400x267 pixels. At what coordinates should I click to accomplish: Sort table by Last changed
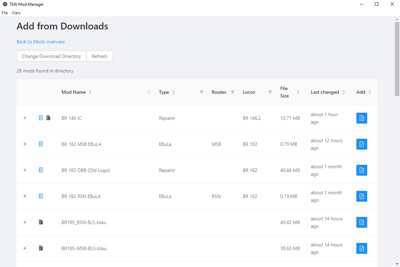344,92
